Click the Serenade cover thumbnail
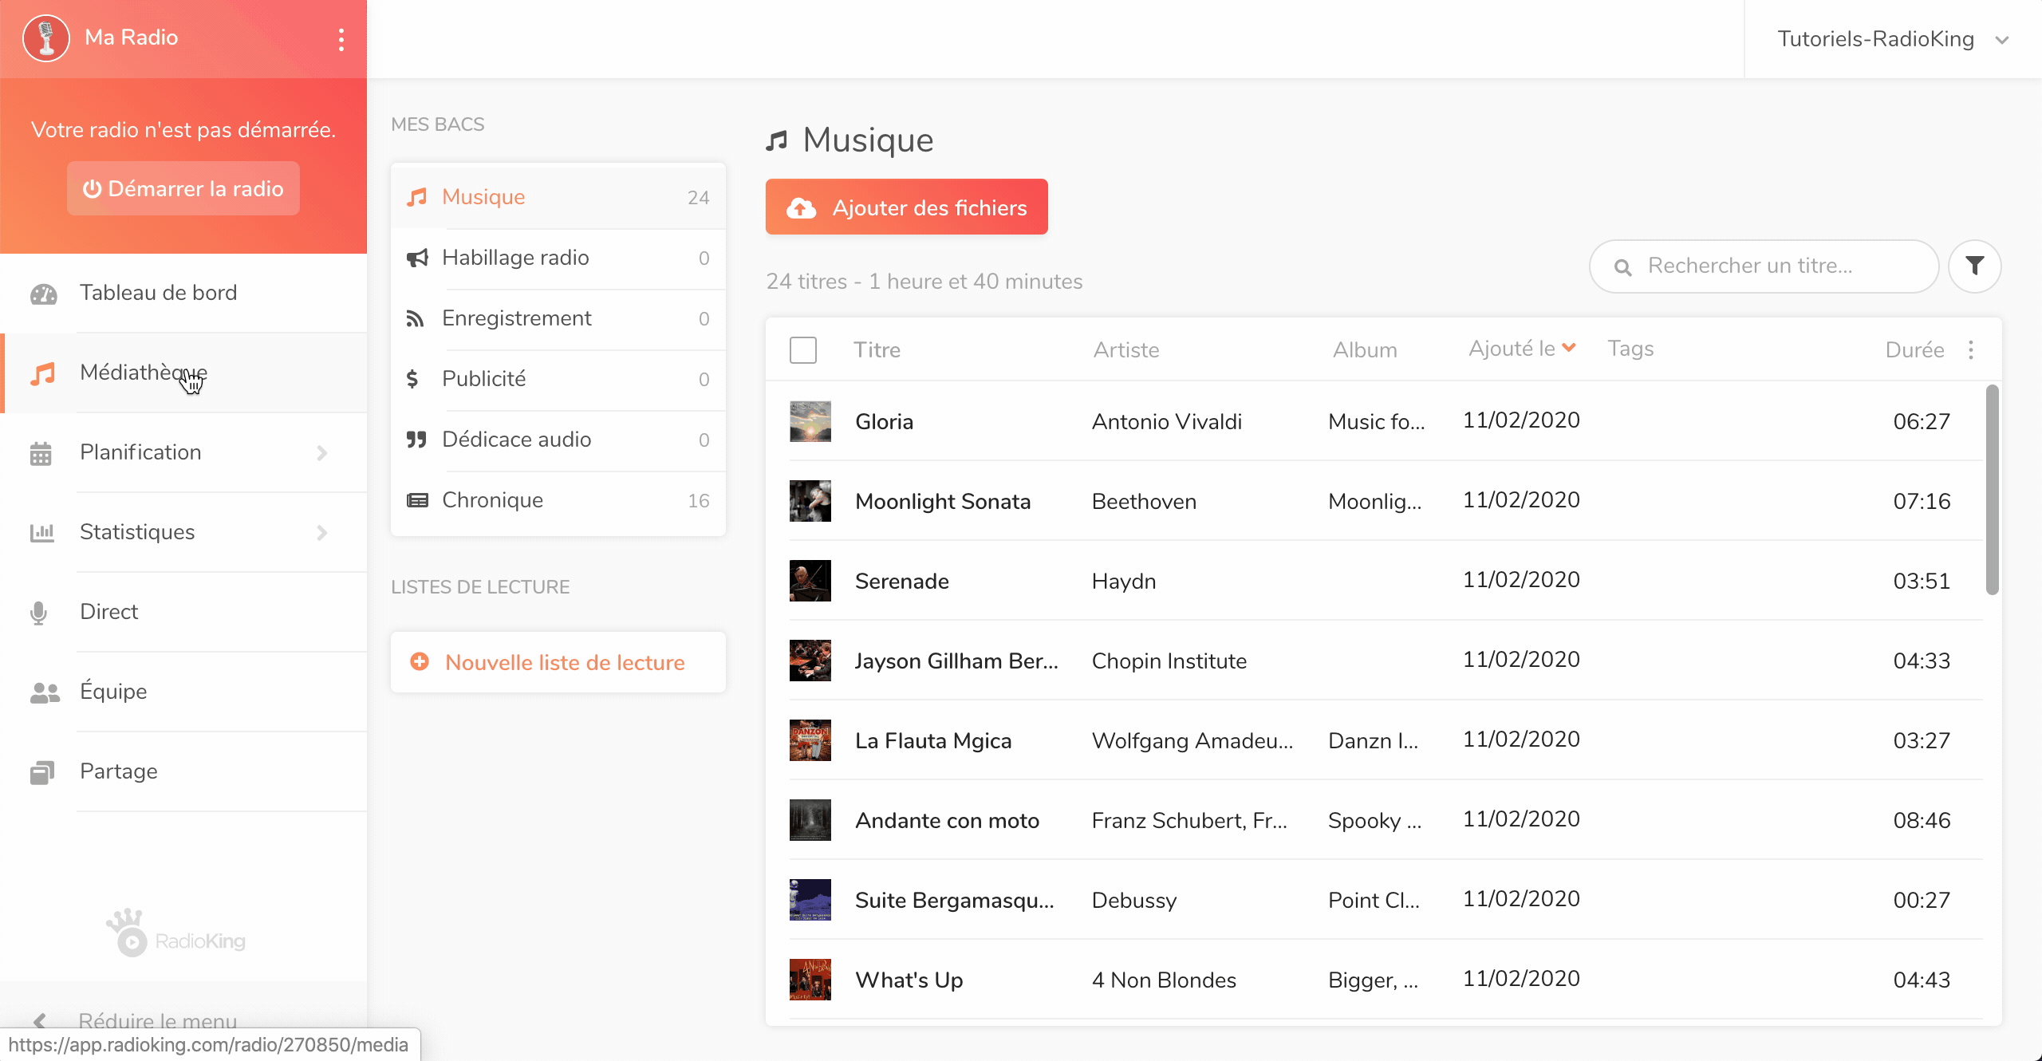 (810, 581)
